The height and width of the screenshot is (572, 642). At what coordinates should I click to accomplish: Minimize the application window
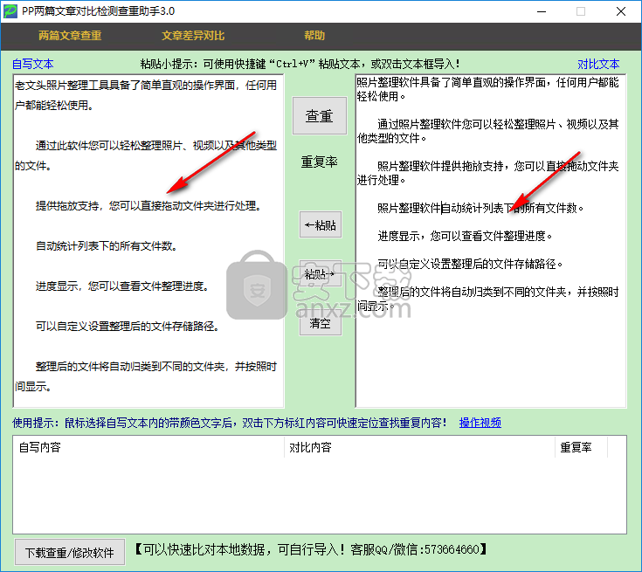(542, 11)
